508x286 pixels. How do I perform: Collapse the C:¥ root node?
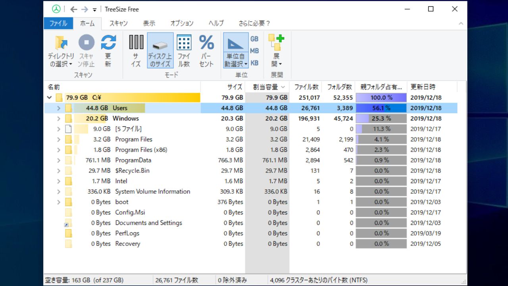[x=49, y=97]
